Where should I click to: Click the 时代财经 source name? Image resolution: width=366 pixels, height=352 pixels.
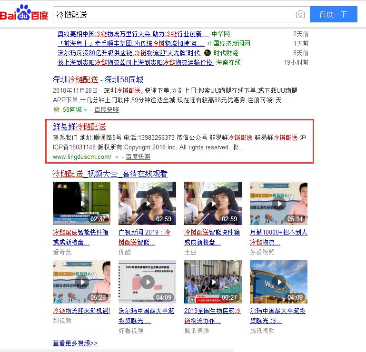[x=226, y=53]
